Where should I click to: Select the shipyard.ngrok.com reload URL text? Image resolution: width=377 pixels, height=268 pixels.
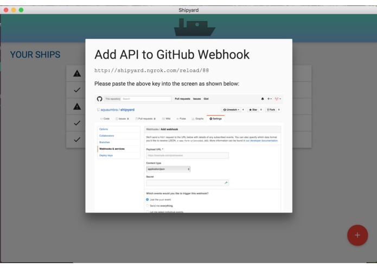tap(151, 71)
